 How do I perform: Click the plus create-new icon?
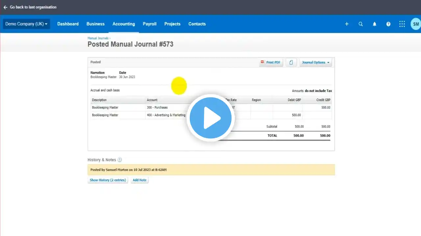point(347,24)
